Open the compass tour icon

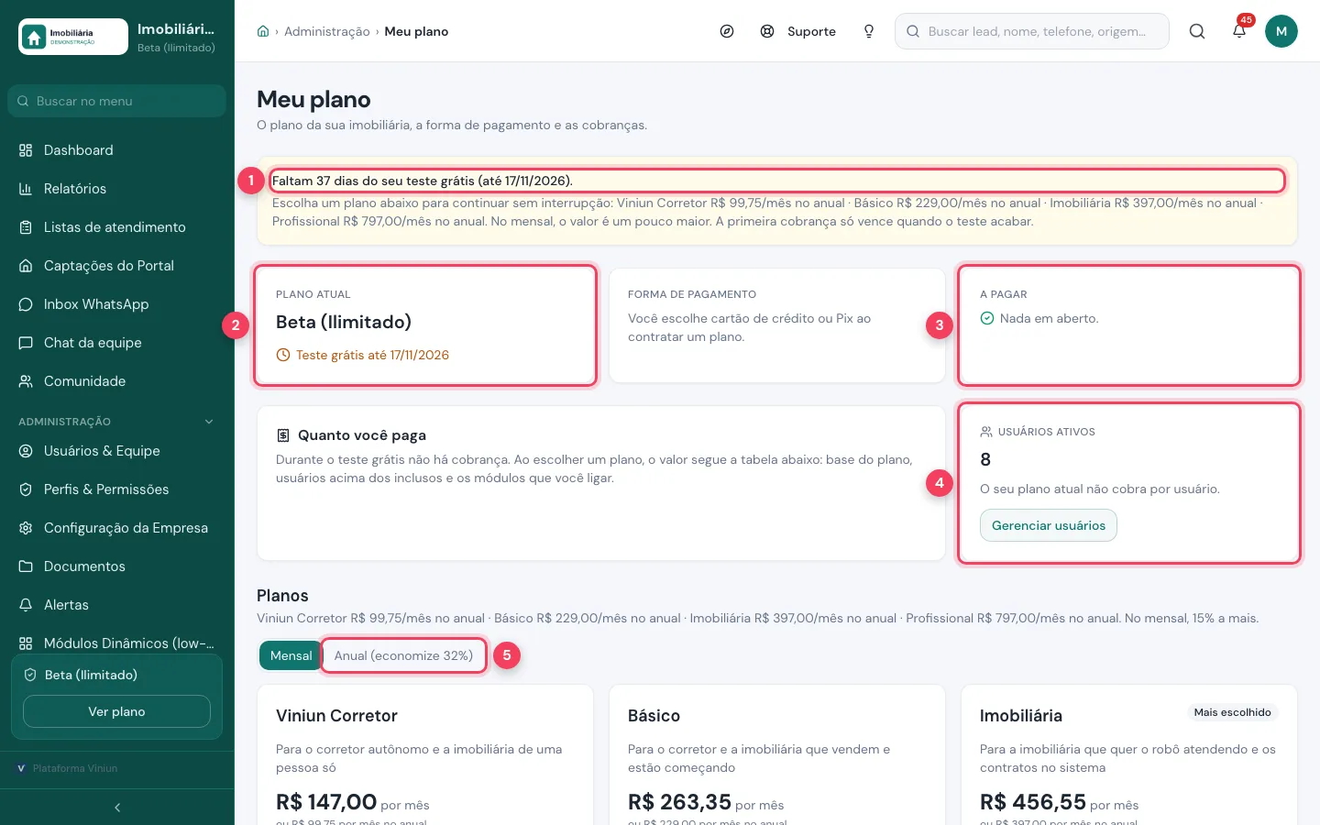pyautogui.click(x=727, y=31)
